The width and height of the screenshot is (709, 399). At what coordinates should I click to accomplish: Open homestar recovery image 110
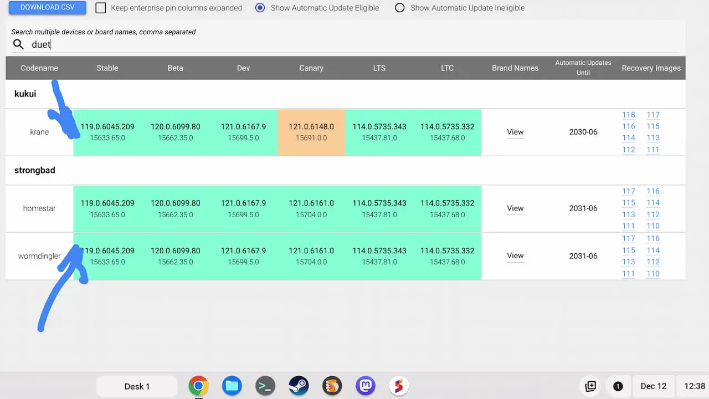point(653,226)
